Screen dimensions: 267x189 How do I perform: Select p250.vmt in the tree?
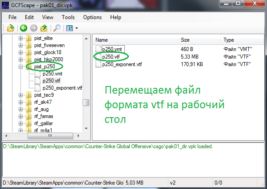pyautogui.click(x=52, y=74)
